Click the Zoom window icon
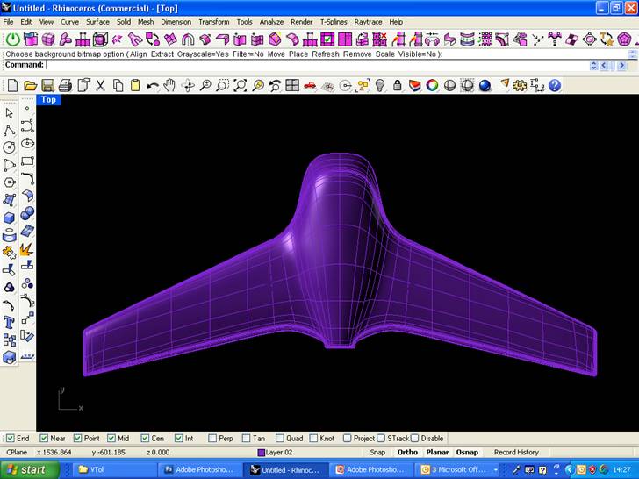 pos(223,86)
